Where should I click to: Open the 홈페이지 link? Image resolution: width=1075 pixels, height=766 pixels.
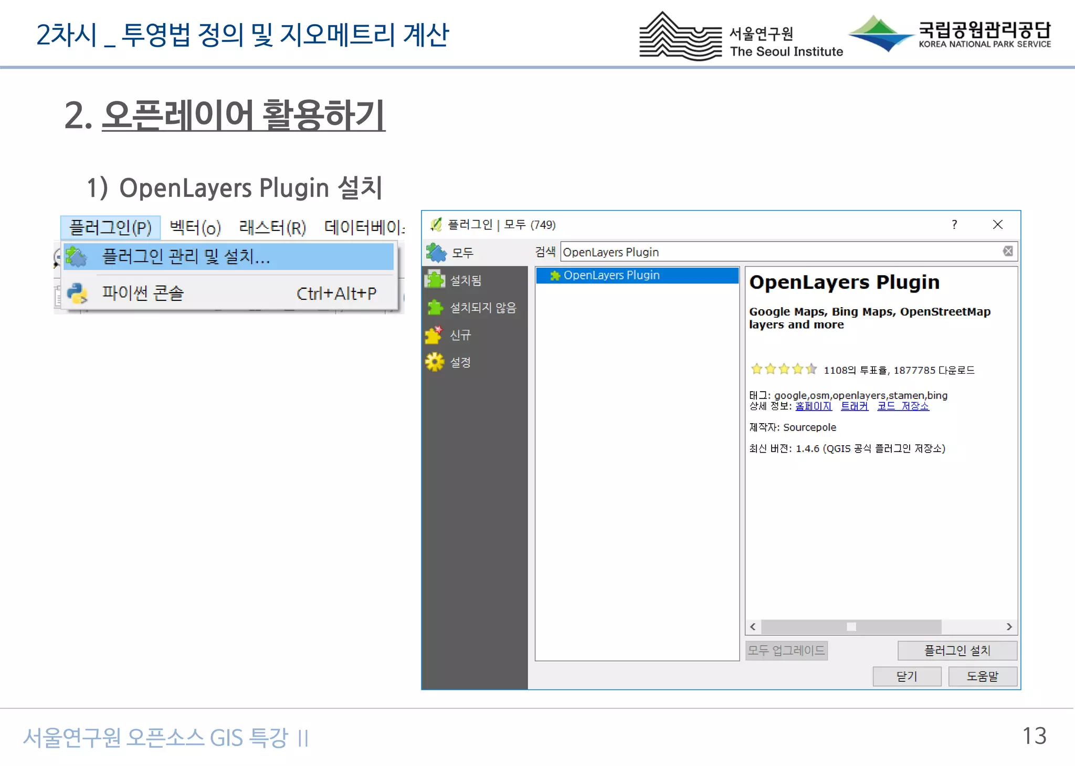pos(814,406)
